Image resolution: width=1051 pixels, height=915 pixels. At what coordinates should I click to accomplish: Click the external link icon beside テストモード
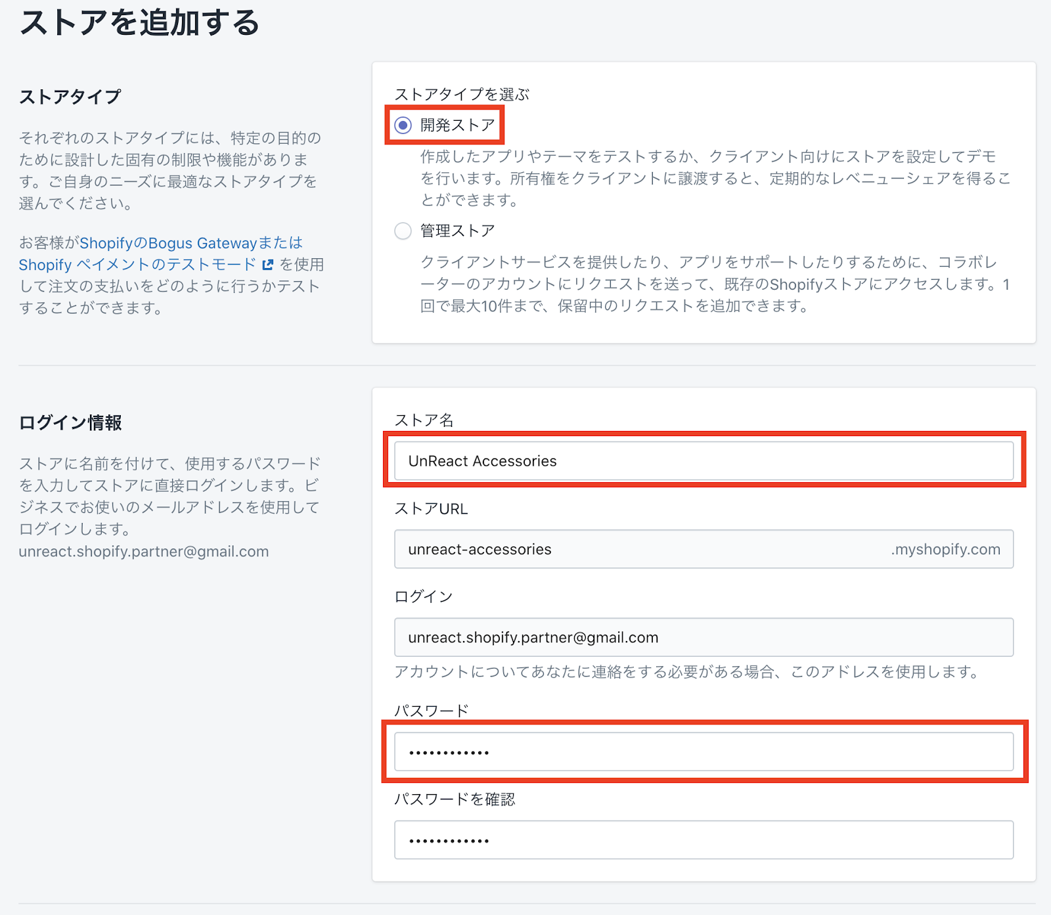tap(267, 265)
